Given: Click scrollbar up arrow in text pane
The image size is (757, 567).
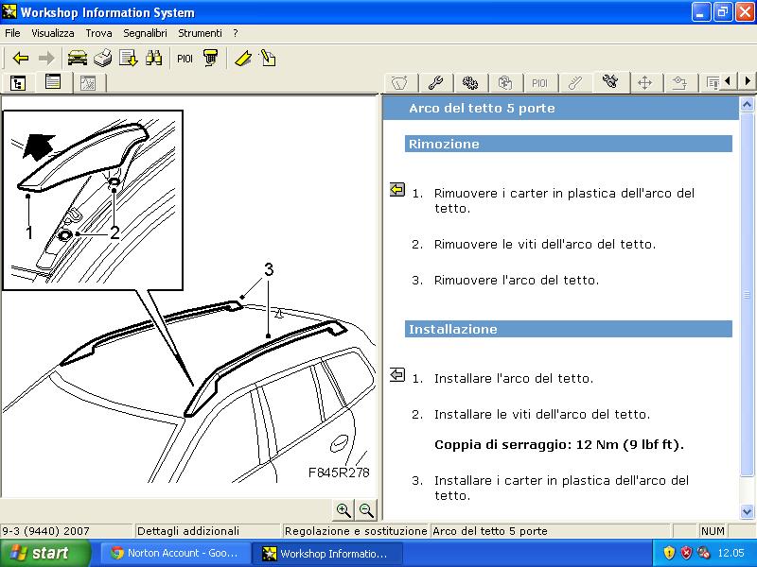Looking at the screenshot, I should (747, 104).
